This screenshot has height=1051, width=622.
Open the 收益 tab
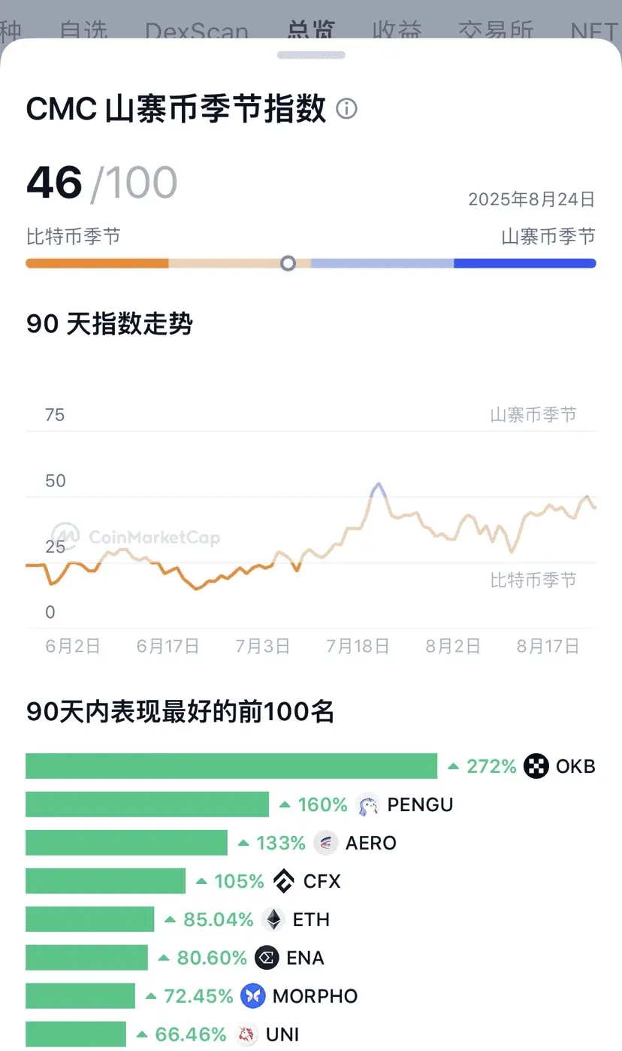396,32
